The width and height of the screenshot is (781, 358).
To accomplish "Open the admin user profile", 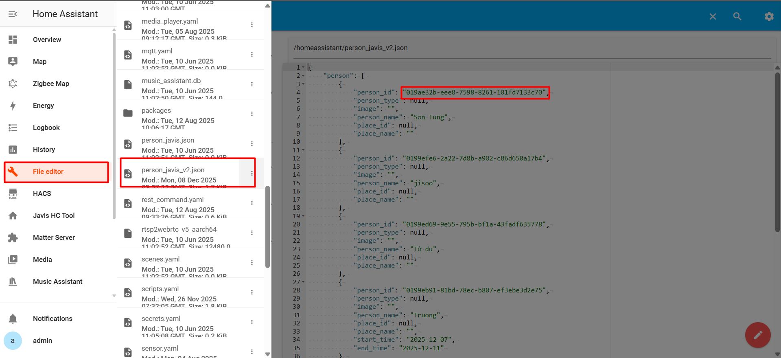I will pyautogui.click(x=42, y=340).
